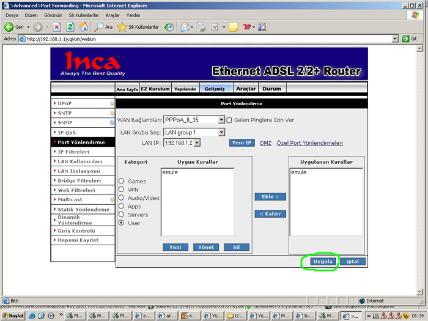Open the WAN Bağlantıları PPPoA_8_35 dropdown
Screen dimensions: 428x321
194,120
